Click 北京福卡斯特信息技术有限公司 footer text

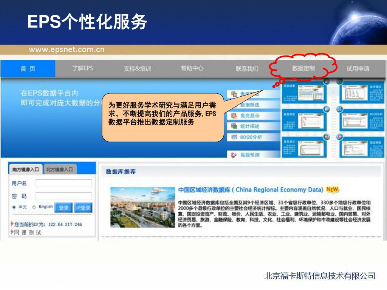pyautogui.click(x=320, y=276)
